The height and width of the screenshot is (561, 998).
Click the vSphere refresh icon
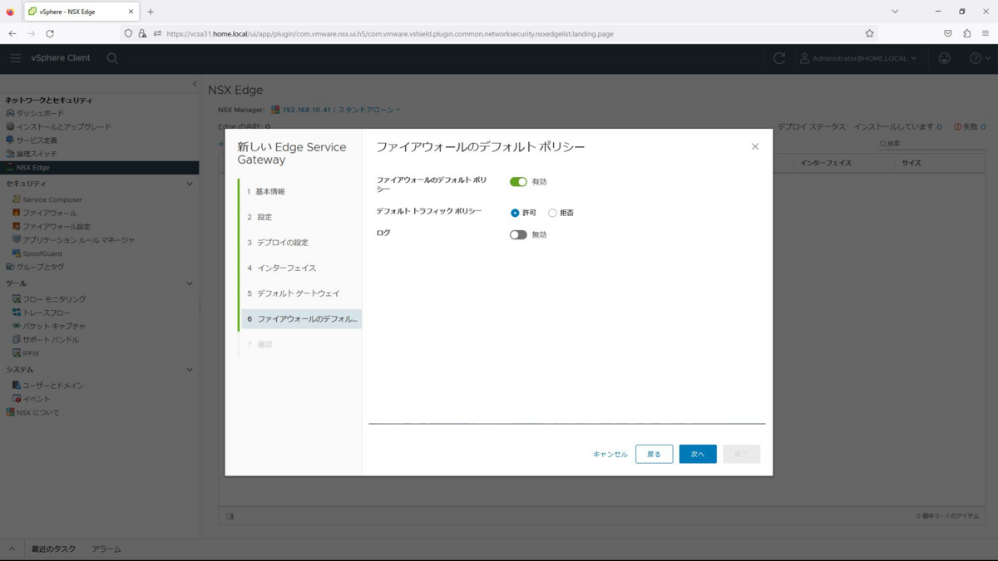point(779,58)
